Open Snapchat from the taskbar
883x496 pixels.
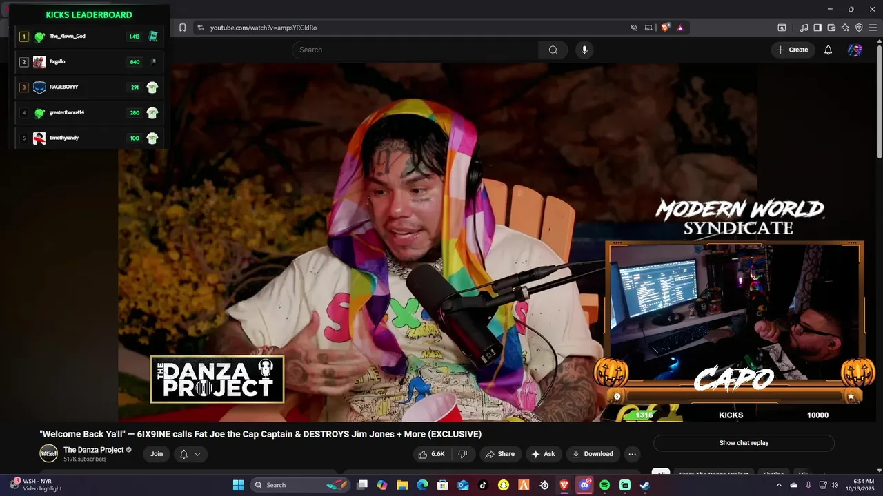coord(504,485)
